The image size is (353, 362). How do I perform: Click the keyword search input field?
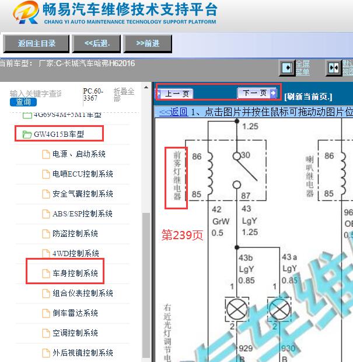[36, 94]
